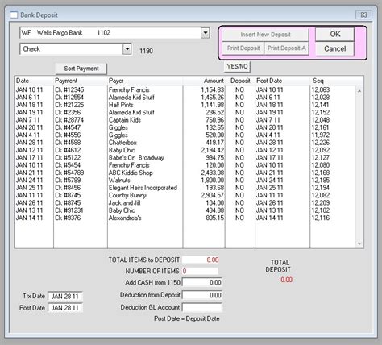Click sequence number 11,972

tap(321, 135)
